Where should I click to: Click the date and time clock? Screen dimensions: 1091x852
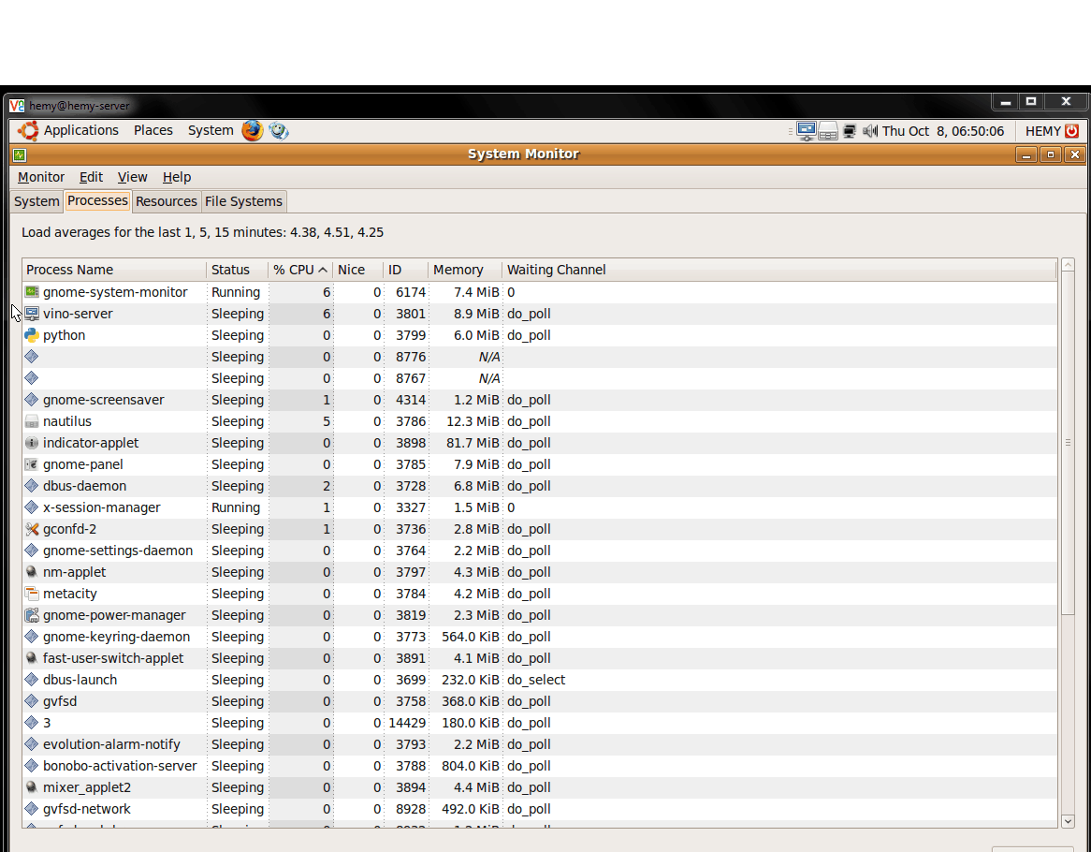[x=943, y=131]
